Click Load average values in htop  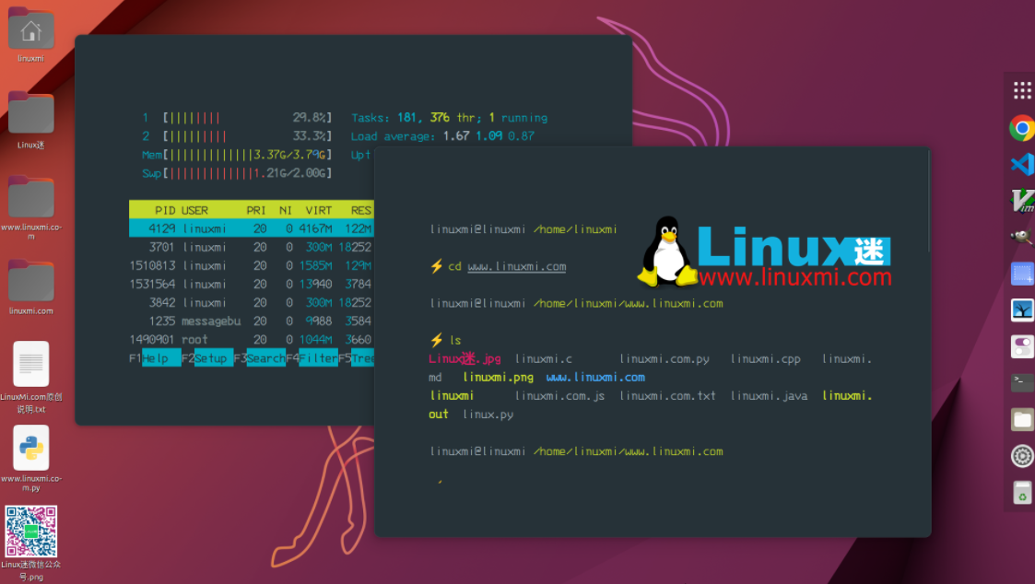point(488,136)
